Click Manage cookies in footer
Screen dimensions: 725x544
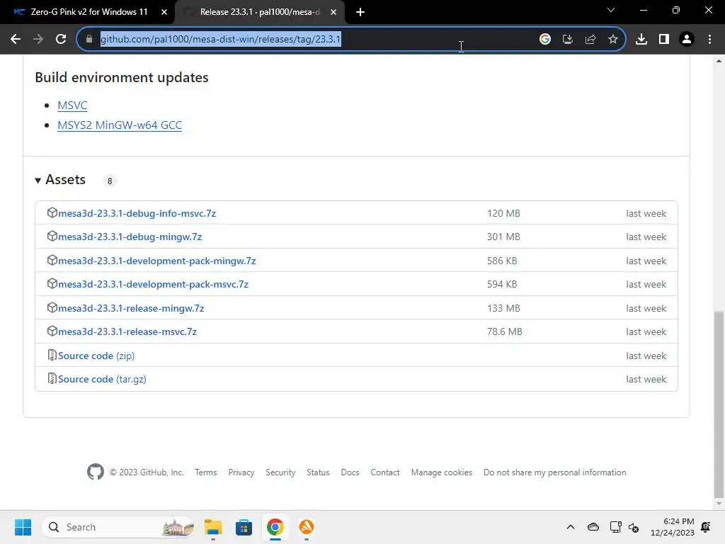442,472
